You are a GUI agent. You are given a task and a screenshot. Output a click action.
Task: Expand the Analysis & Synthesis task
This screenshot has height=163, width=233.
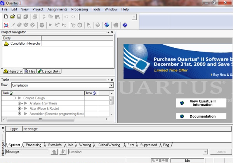click(x=19, y=103)
